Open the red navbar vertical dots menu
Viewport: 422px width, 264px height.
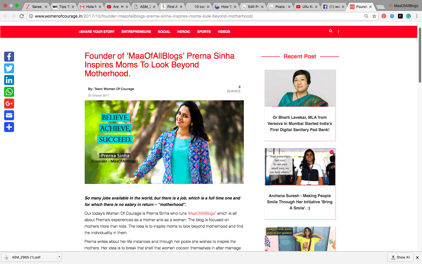338,31
